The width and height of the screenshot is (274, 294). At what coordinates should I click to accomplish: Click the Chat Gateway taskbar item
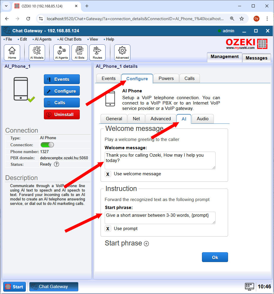pos(54,287)
